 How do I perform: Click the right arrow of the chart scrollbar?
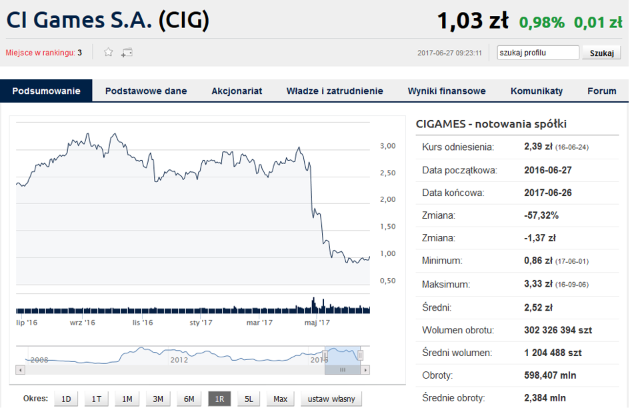[365, 370]
